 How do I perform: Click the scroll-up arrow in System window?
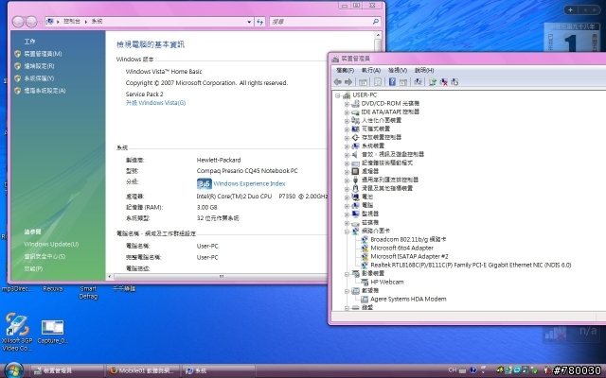(379, 36)
